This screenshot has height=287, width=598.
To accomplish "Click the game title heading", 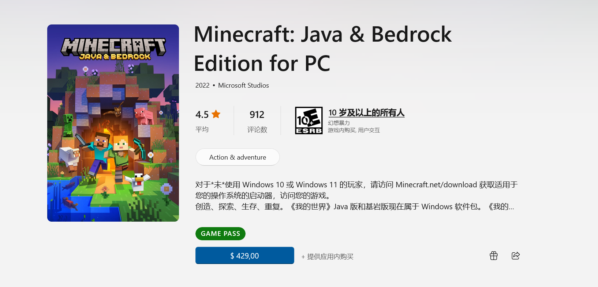I will click(x=322, y=49).
